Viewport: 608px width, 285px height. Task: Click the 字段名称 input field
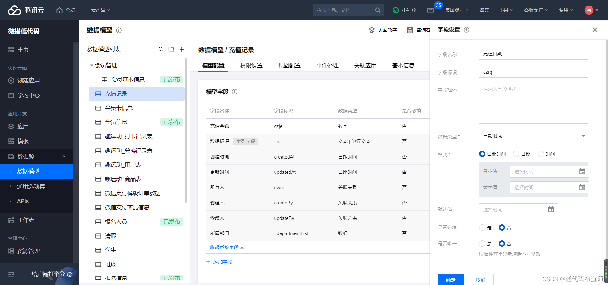pos(534,54)
